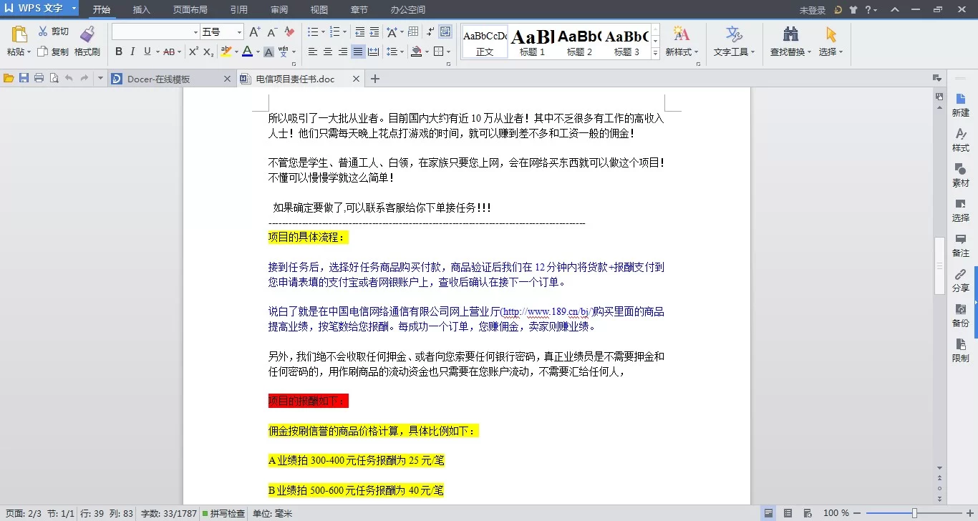Viewport: 978px width, 521px height.
Task: Apply the 标题 1 heading style
Action: 532,42
